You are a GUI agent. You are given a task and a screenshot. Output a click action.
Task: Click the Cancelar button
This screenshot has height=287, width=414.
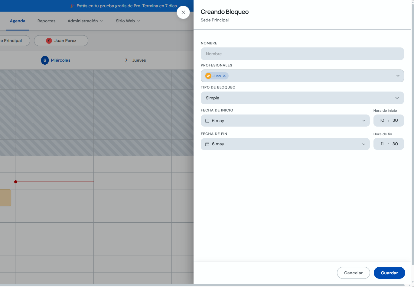pos(354,273)
